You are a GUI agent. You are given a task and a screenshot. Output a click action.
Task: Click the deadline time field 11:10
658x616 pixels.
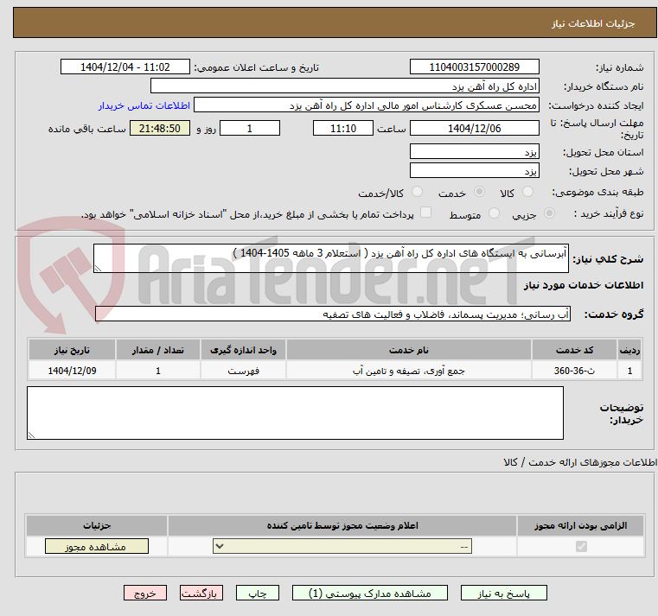click(x=343, y=128)
